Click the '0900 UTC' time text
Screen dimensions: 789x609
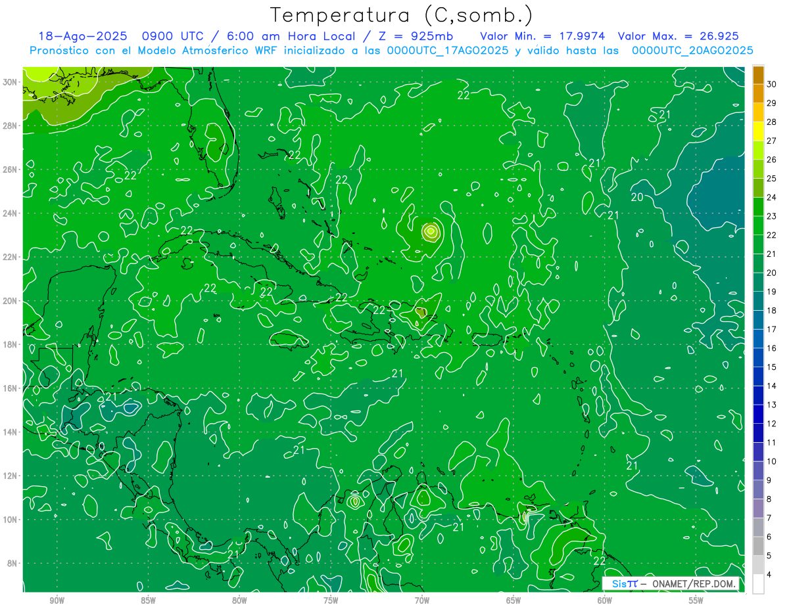pos(176,36)
